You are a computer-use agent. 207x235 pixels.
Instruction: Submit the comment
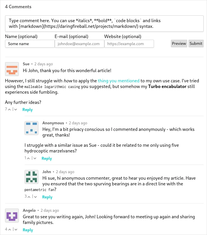[x=196, y=43]
